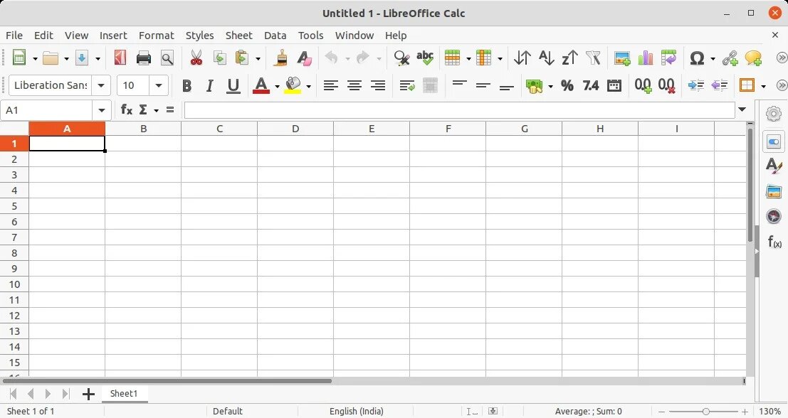Format as percent

click(x=567, y=85)
